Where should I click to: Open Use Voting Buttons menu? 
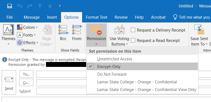coord(119,35)
